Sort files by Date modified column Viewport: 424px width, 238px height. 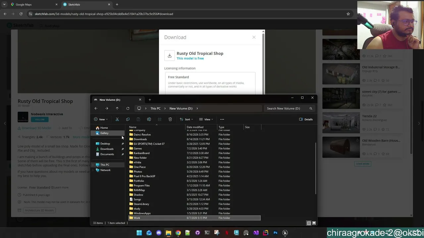coord(201,127)
